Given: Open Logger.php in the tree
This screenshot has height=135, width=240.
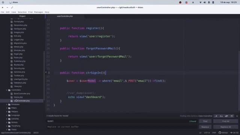Looking at the screenshot, I should click(19, 40).
